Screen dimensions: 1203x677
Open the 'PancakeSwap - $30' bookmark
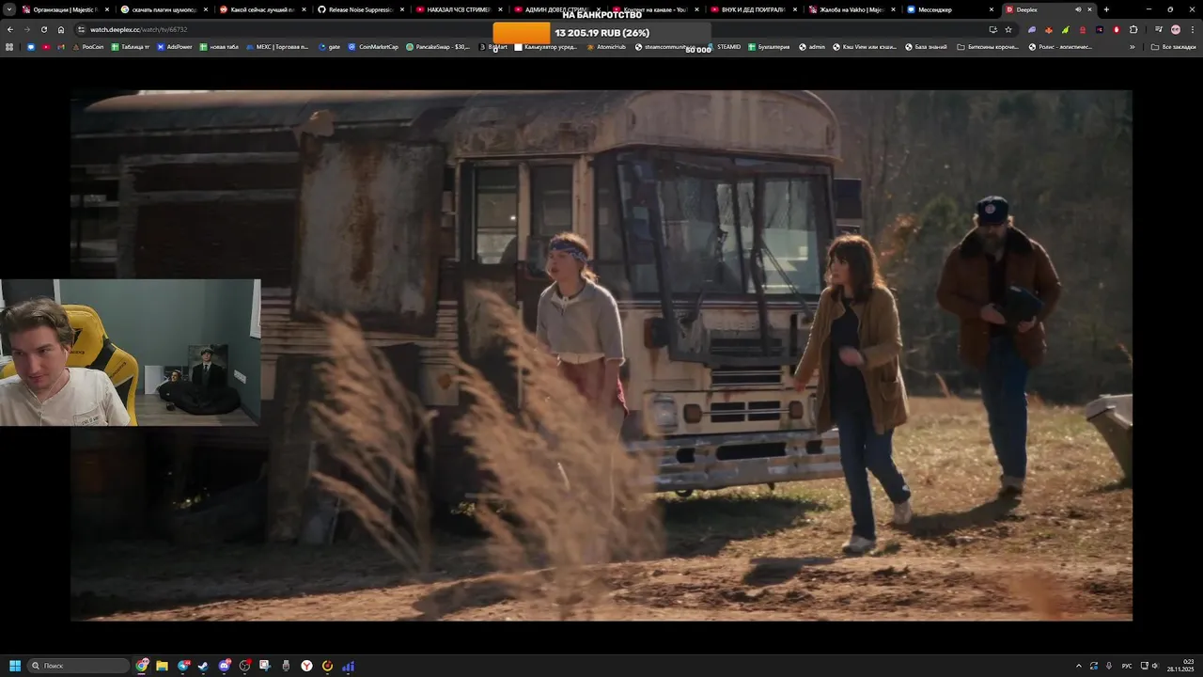(438, 46)
